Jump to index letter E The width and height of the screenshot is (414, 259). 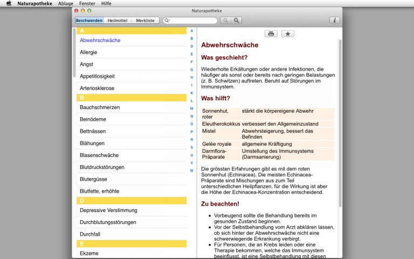tap(192, 54)
